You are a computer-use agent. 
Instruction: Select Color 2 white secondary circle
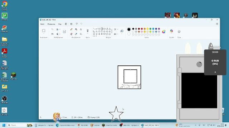[129, 34]
